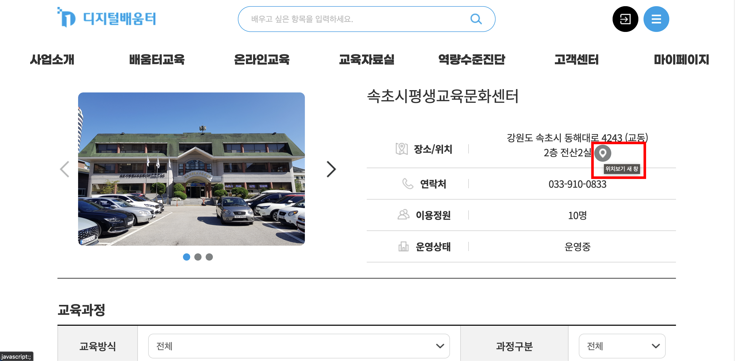Screen dimensions: 735x361
Task: Click the 장소/위치 map icon
Action: click(x=402, y=149)
